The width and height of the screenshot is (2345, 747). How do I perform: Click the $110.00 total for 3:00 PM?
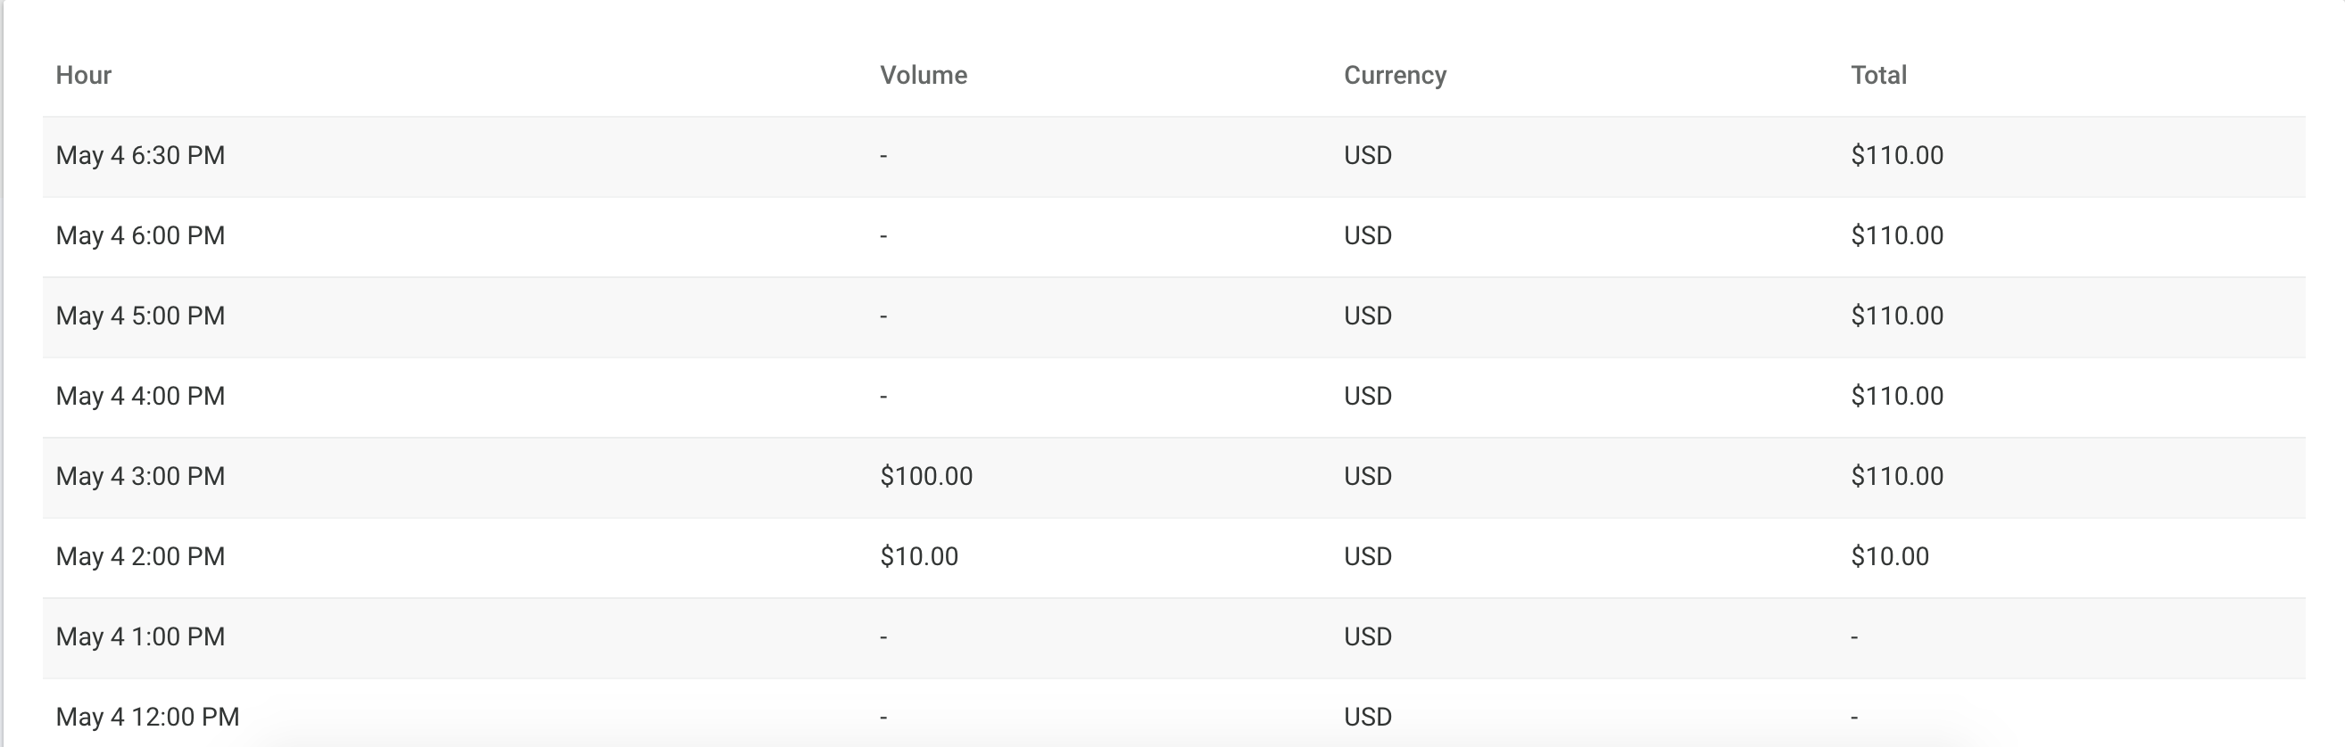pos(1896,476)
